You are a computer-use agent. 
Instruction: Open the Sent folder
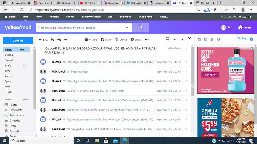click(7, 71)
